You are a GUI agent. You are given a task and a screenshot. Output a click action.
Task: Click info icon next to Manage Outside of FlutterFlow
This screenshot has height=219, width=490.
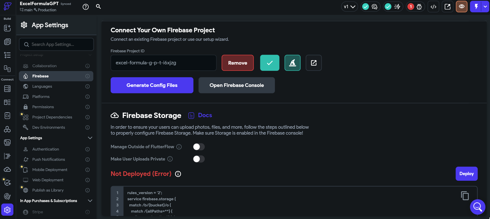[x=179, y=147]
